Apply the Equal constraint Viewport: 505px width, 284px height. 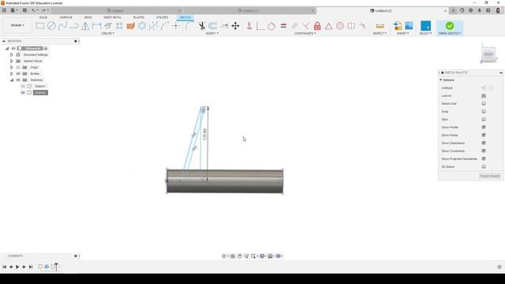point(283,26)
